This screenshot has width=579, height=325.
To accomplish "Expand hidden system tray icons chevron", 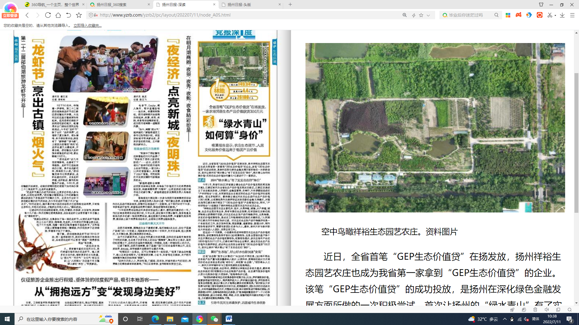I will pyautogui.click(x=505, y=319).
